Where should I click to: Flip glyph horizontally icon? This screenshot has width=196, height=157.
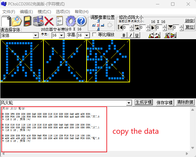click(x=167, y=35)
